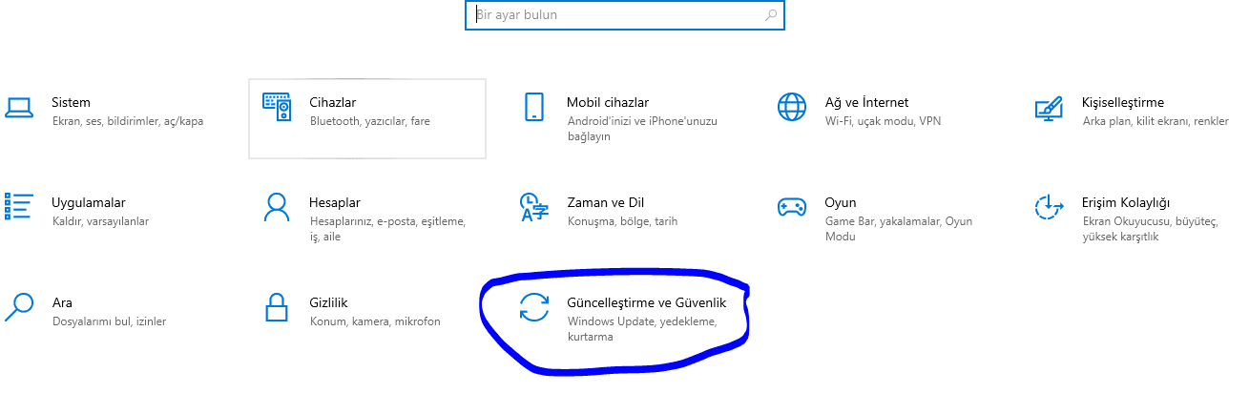
Task: Click the Oyun gamepad icon
Action: pos(792,207)
